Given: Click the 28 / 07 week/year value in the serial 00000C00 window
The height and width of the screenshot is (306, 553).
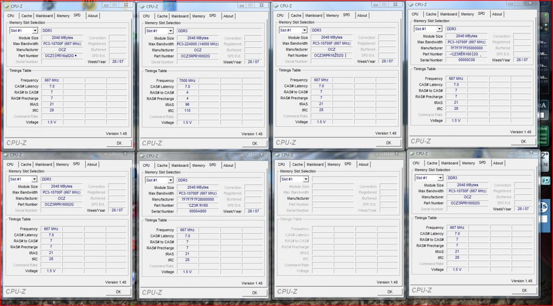Looking at the screenshot, I should click(522, 60).
